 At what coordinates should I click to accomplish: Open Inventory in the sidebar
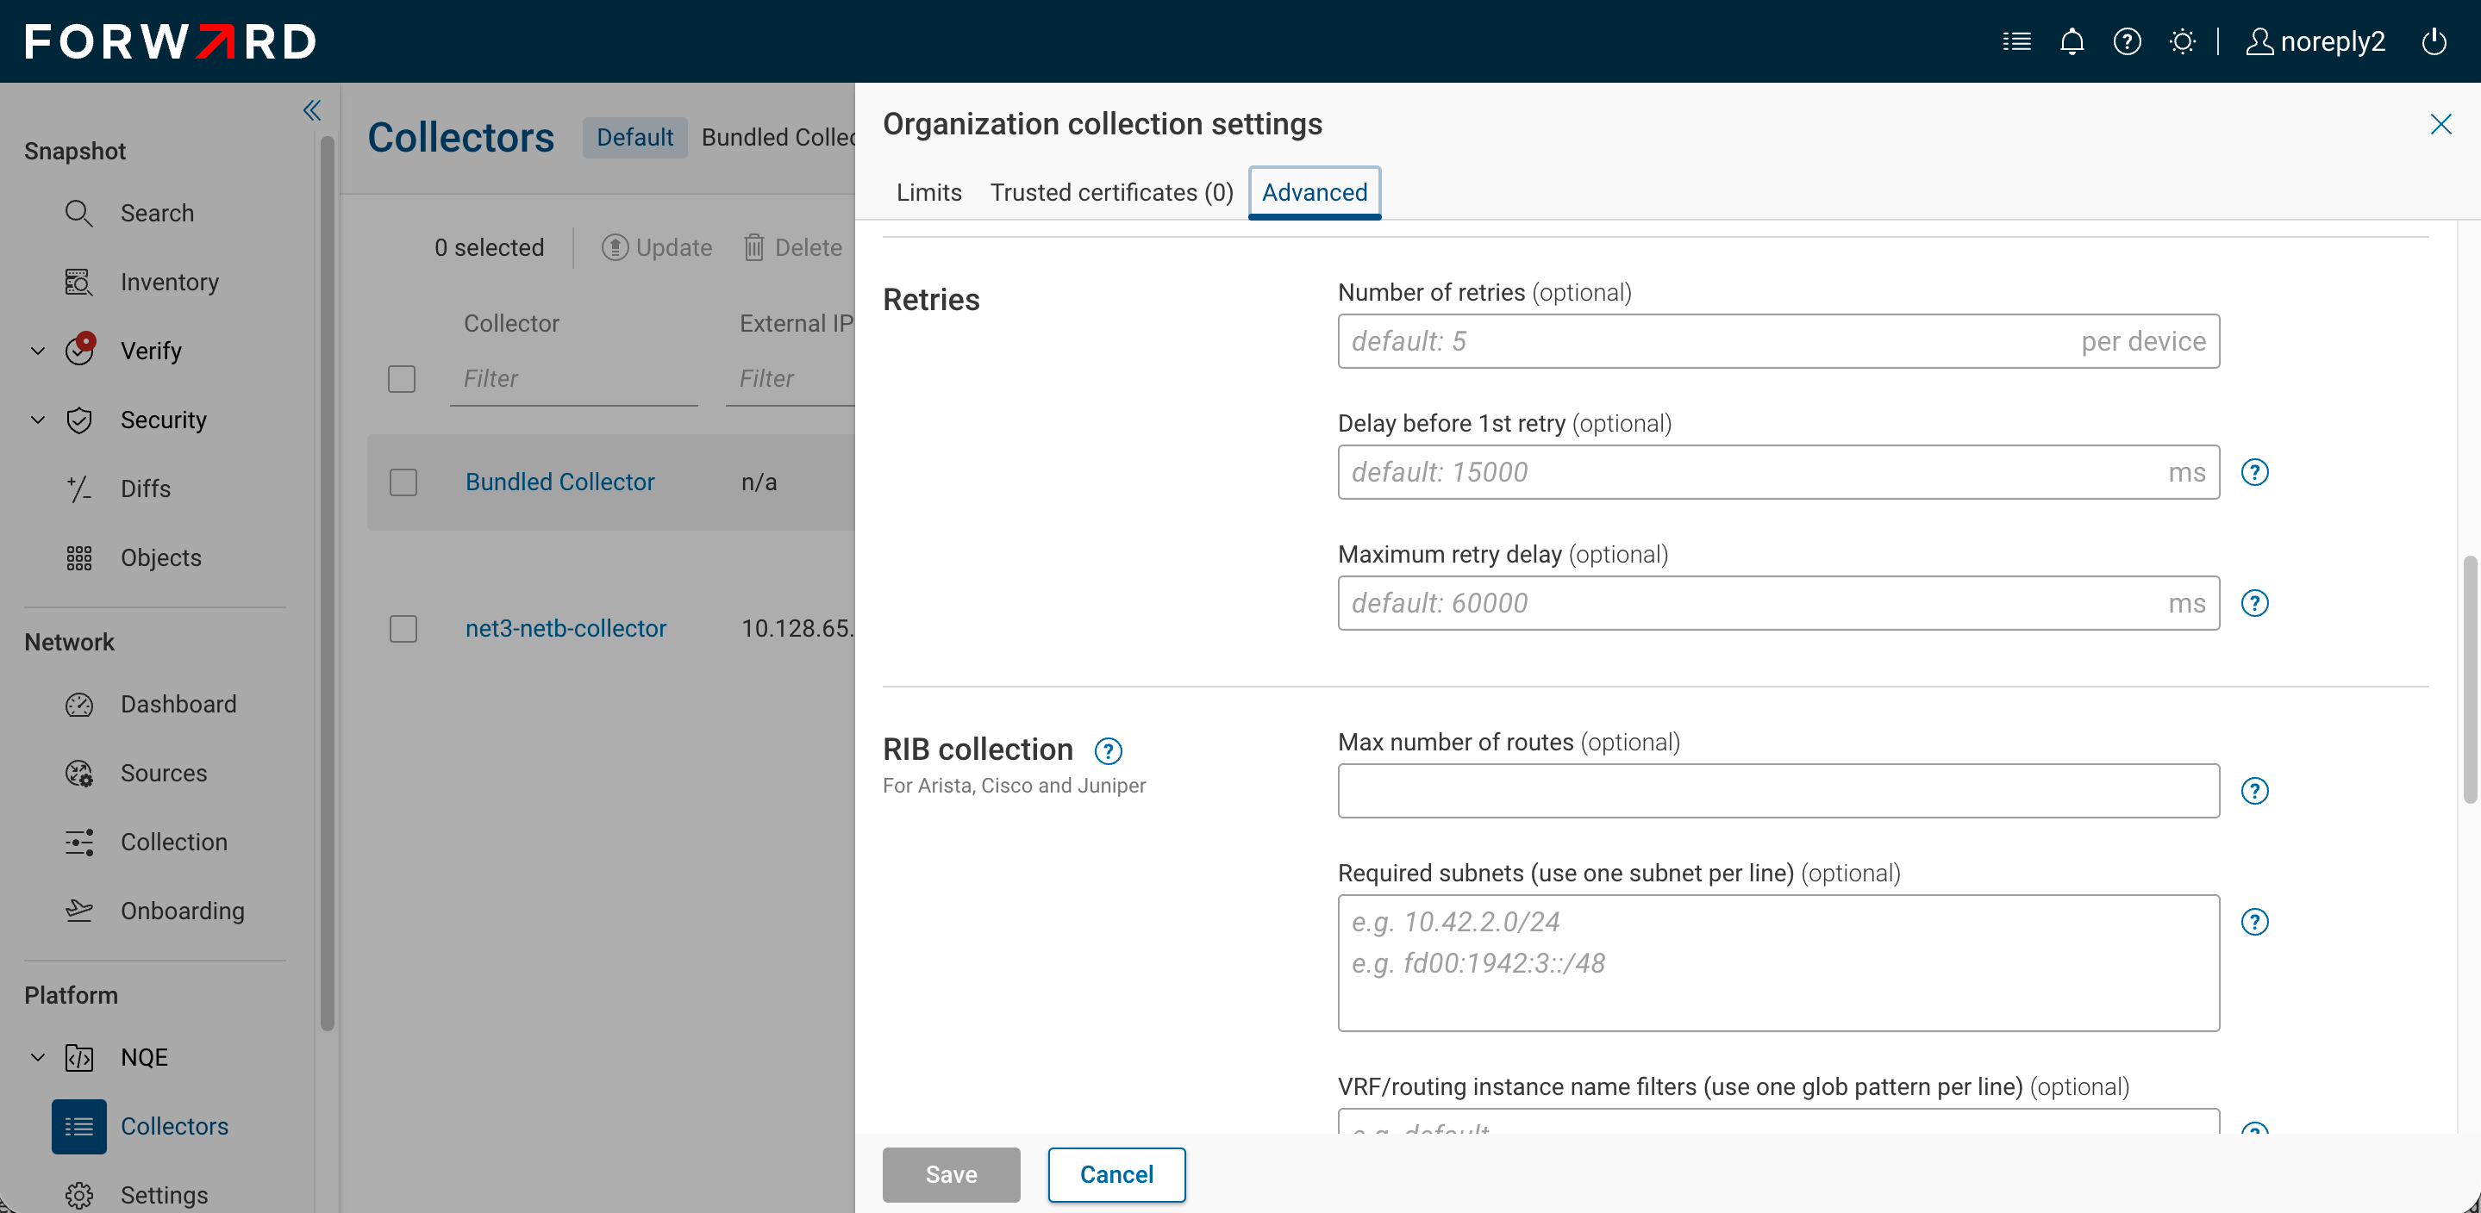pyautogui.click(x=170, y=282)
